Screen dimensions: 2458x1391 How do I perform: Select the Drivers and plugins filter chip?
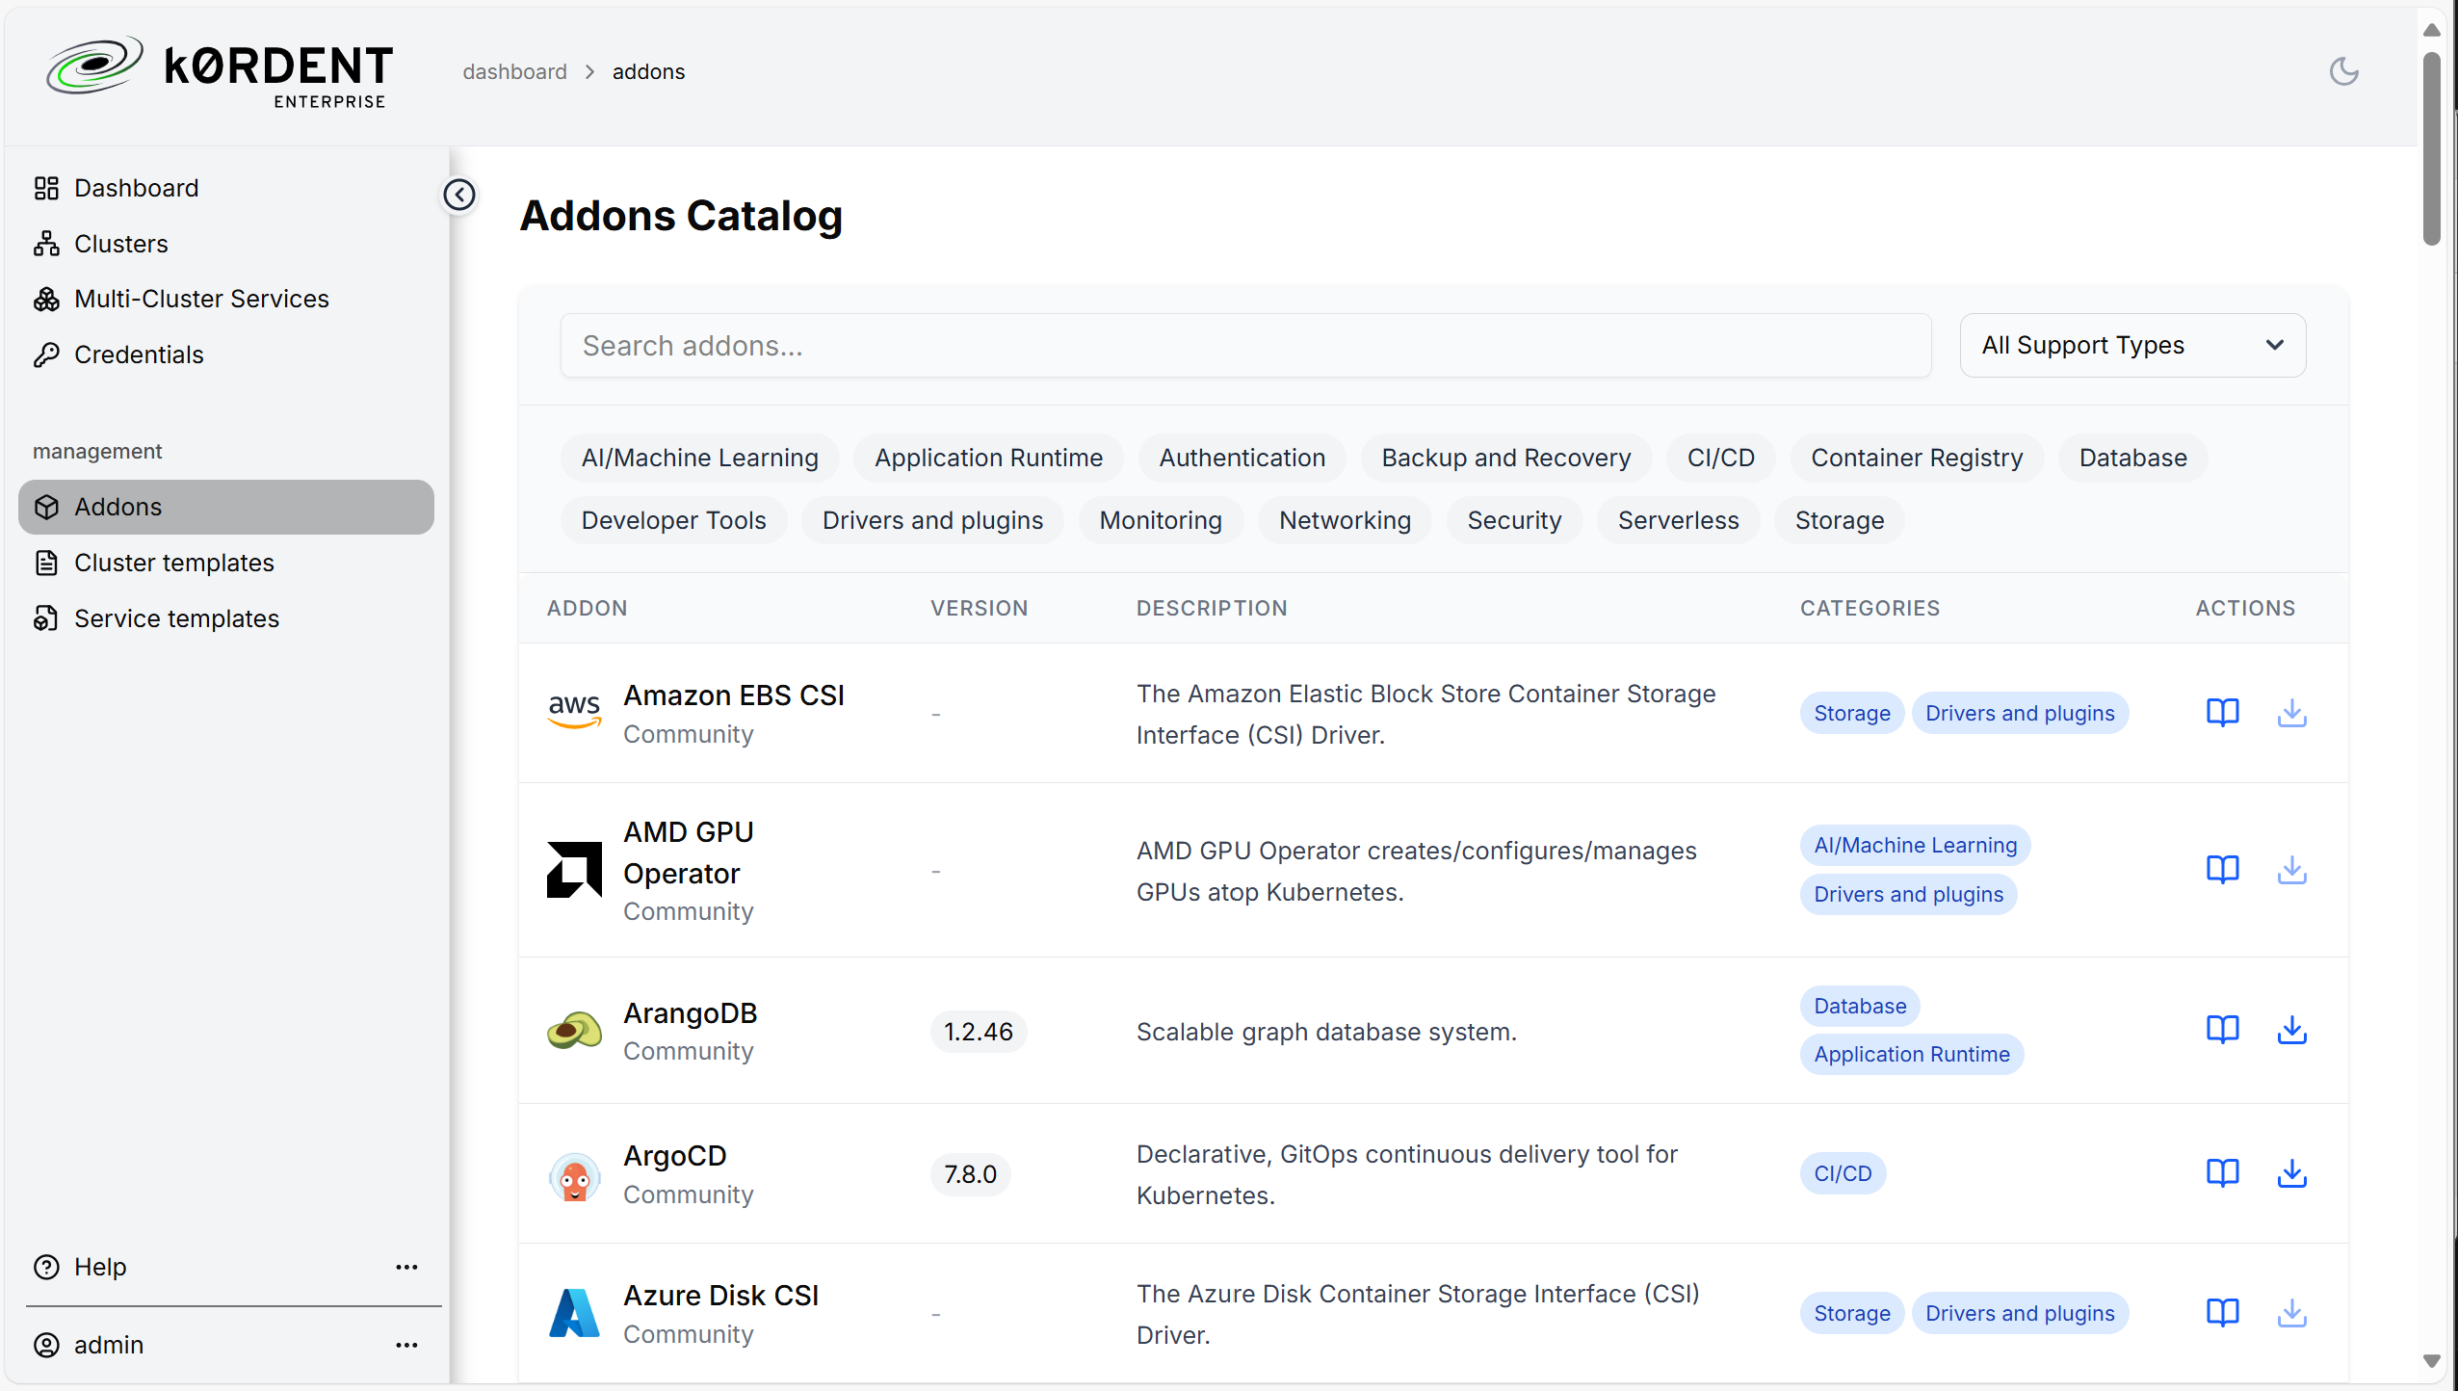(x=932, y=520)
